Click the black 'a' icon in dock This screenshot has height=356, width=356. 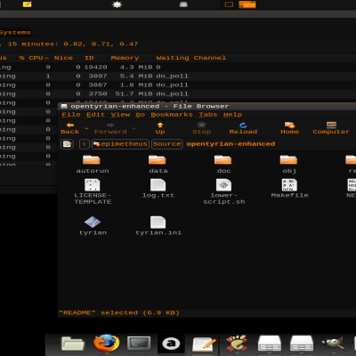171,344
